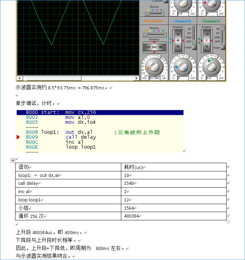
Task: Click Channel D green position arrow icon
Action: coord(199,41)
